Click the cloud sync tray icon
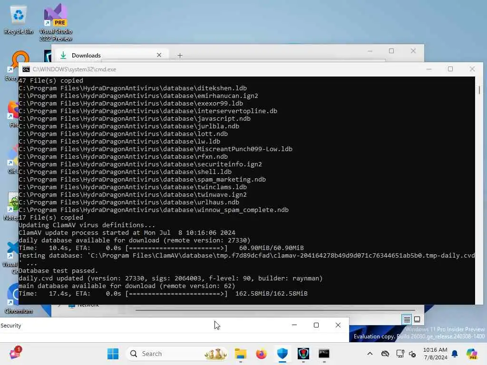 tap(385, 354)
